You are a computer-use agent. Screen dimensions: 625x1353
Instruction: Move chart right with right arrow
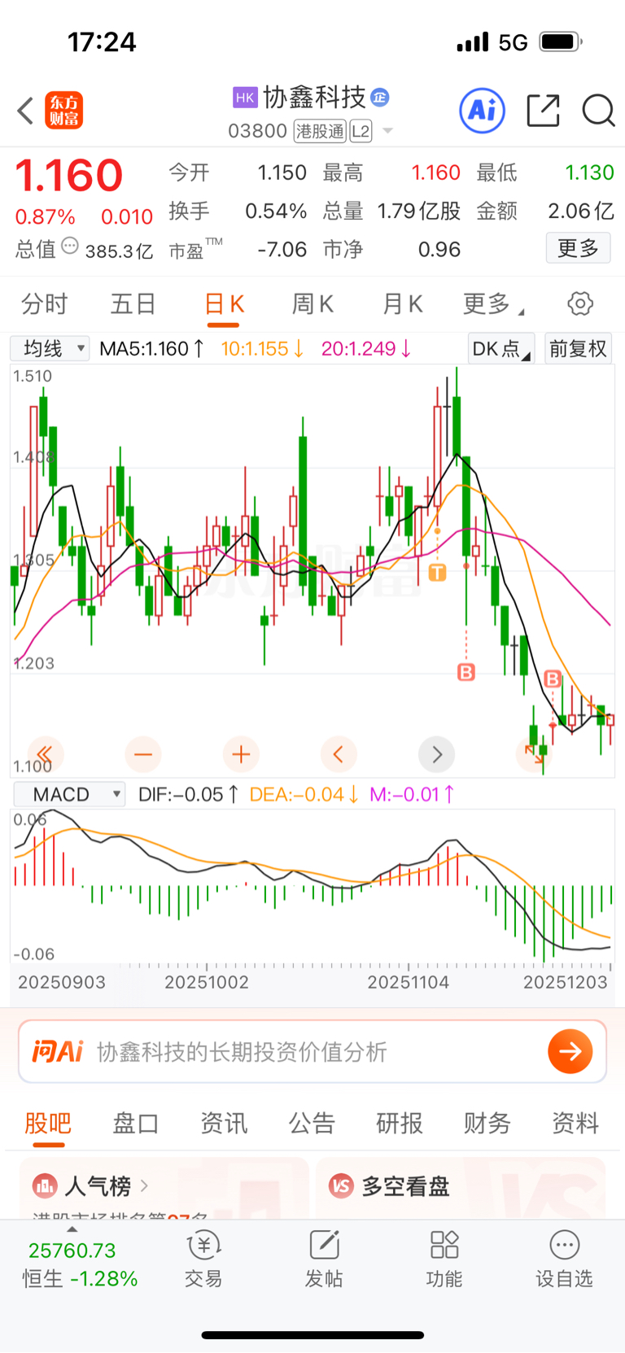[436, 754]
